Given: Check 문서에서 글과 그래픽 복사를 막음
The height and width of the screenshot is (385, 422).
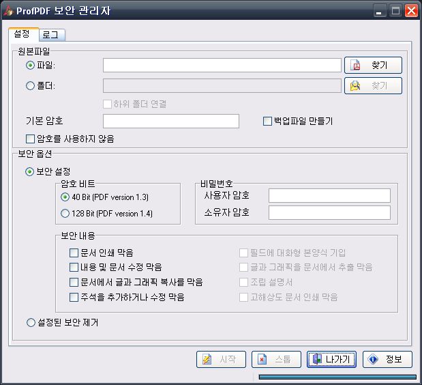Looking at the screenshot, I should 74,283.
